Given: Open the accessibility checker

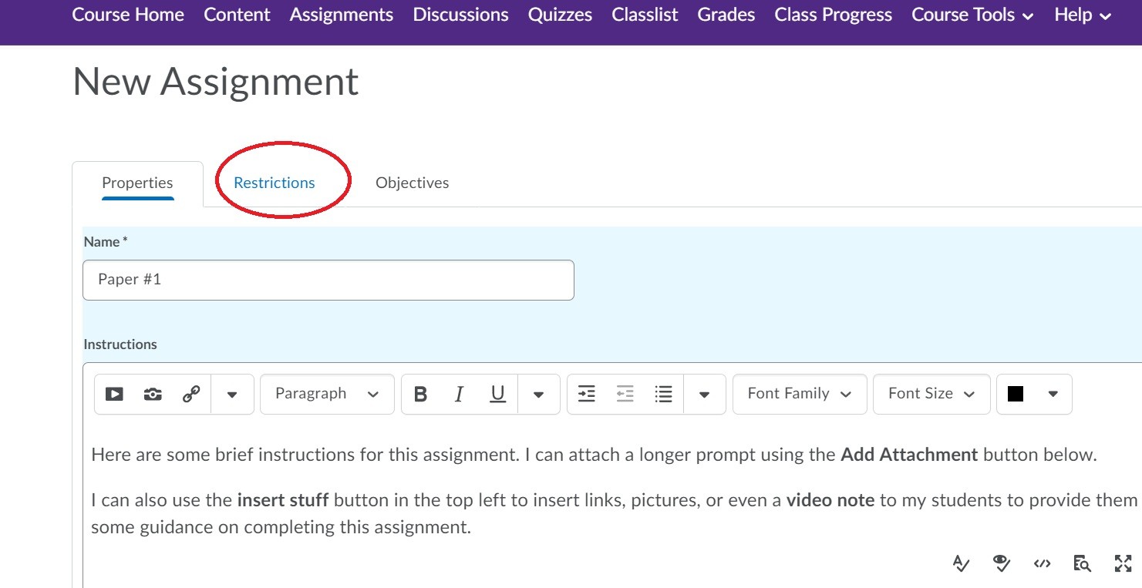Looking at the screenshot, I should [x=1001, y=563].
